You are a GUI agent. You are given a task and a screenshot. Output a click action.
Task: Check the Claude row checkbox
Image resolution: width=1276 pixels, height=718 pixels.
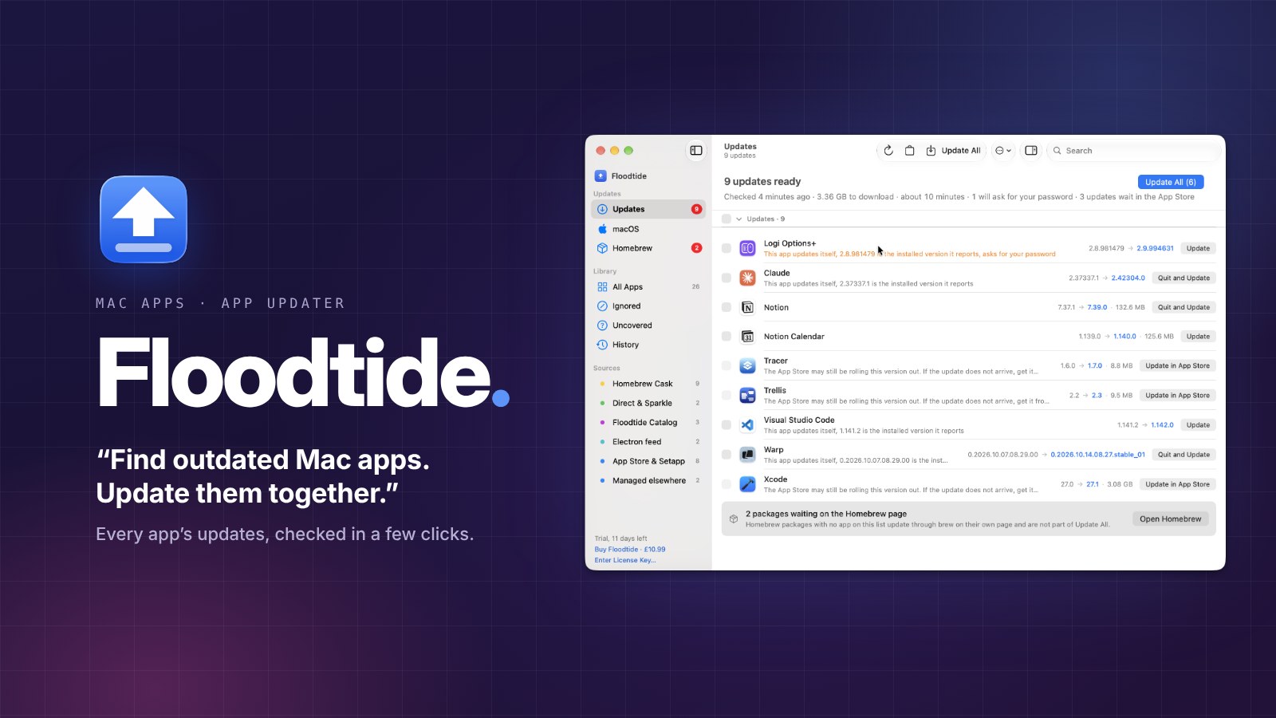pyautogui.click(x=727, y=278)
